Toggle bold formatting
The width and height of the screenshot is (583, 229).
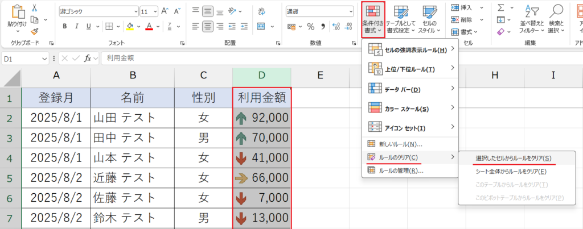tap(65, 26)
